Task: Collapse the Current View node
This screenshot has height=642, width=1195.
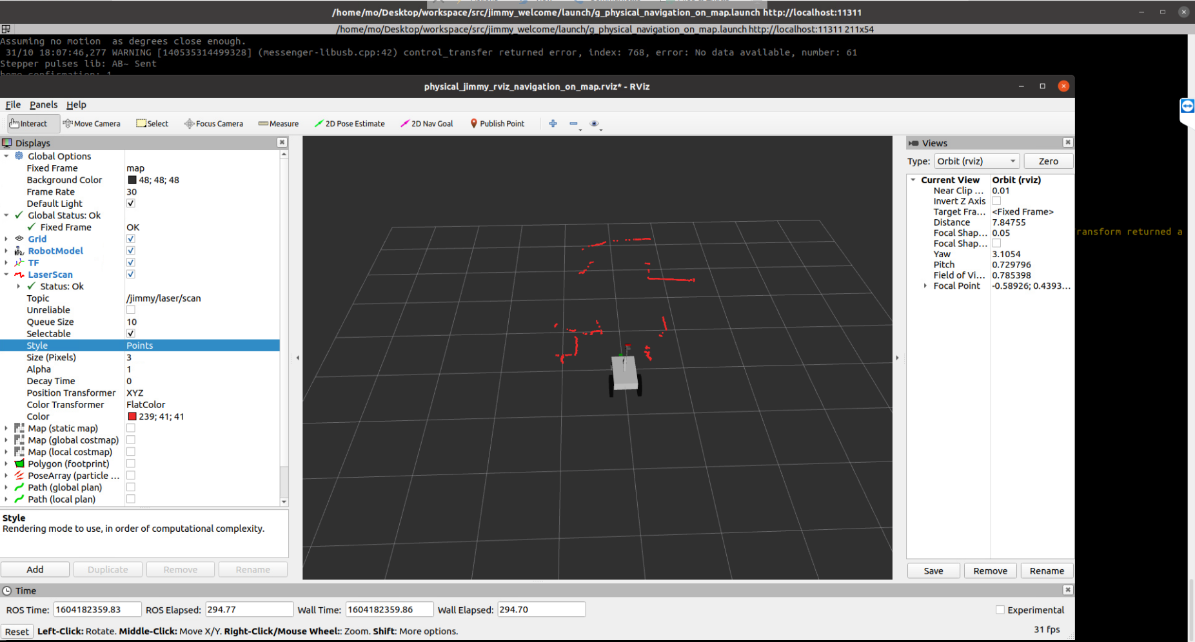Action: (x=913, y=180)
